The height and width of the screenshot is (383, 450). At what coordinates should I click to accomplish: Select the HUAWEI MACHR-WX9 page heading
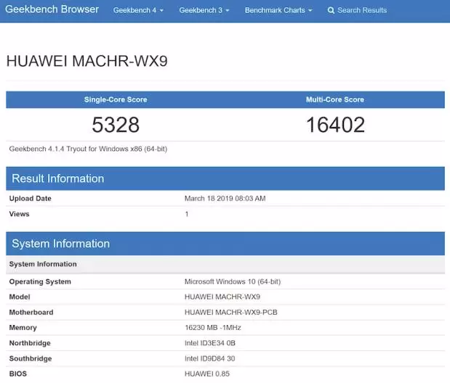[87, 61]
